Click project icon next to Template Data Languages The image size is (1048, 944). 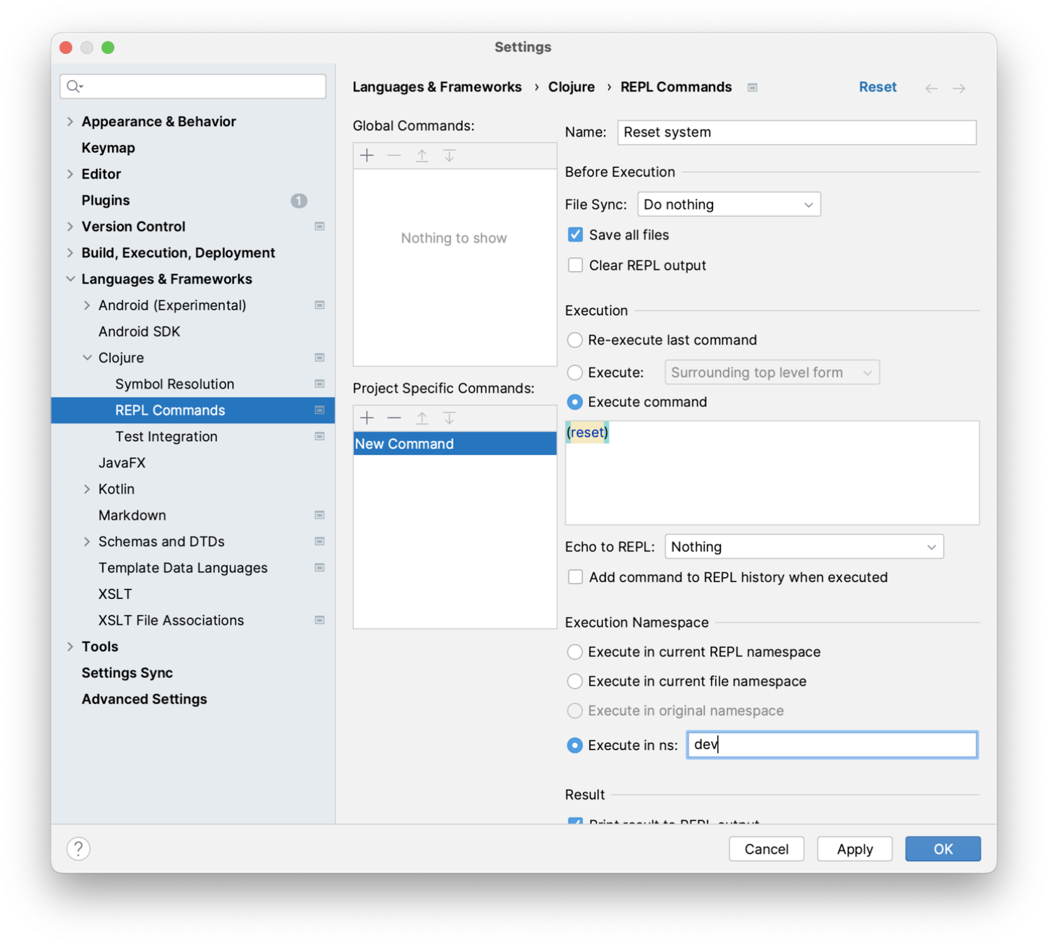pos(319,568)
